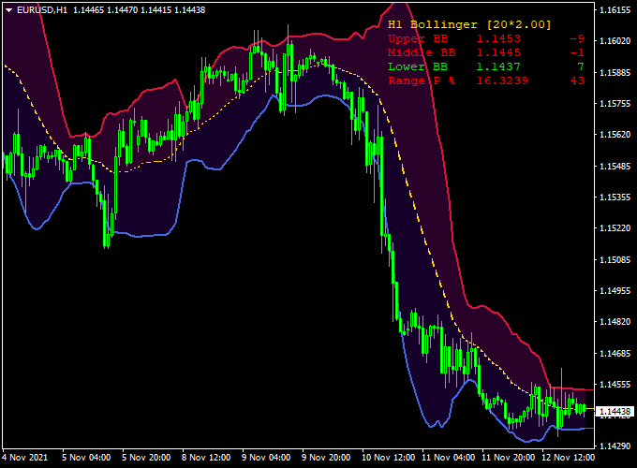Click the current price tag 1.14438
This screenshot has height=468, width=637.
click(615, 411)
